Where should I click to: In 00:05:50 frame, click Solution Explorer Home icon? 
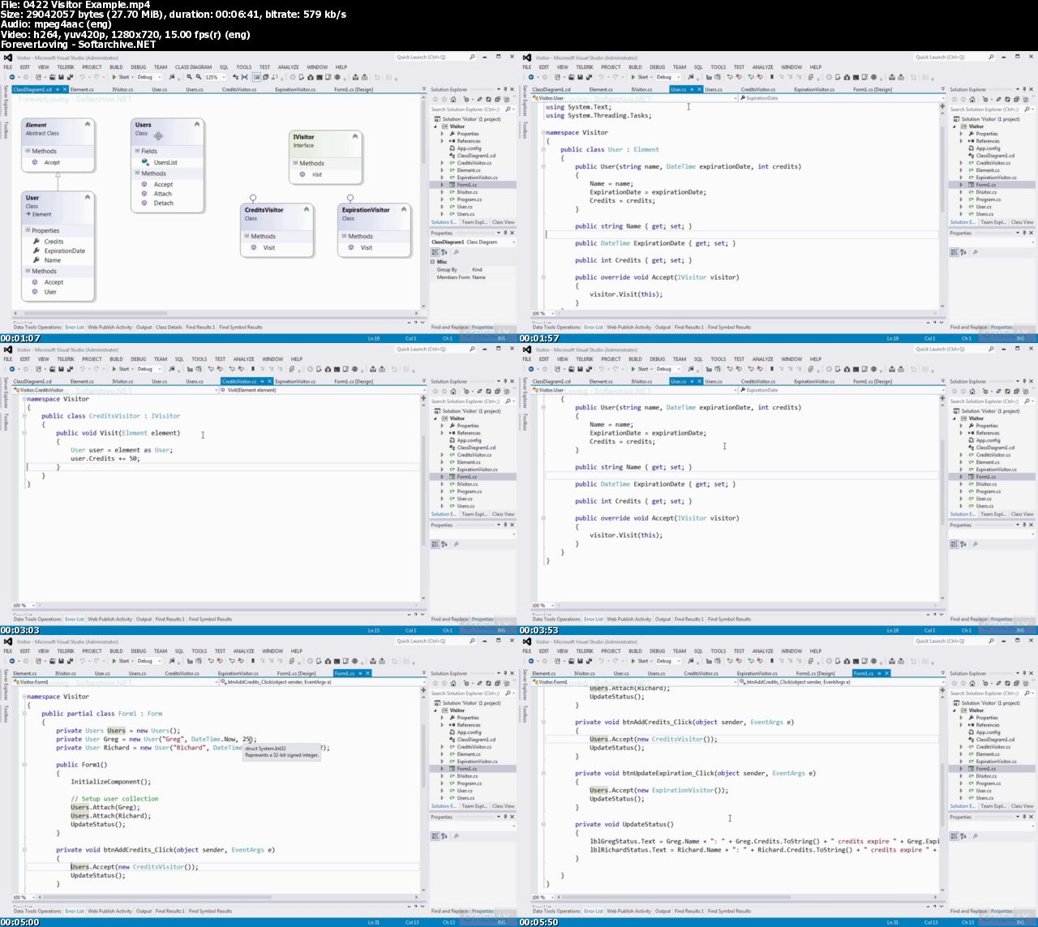pos(972,683)
